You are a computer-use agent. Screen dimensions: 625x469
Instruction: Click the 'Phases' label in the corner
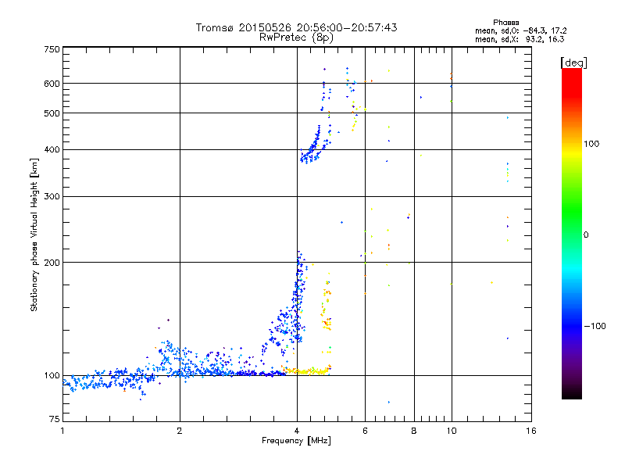[505, 23]
